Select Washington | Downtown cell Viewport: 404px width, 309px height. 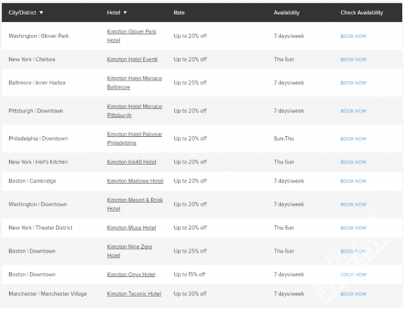[x=37, y=204]
